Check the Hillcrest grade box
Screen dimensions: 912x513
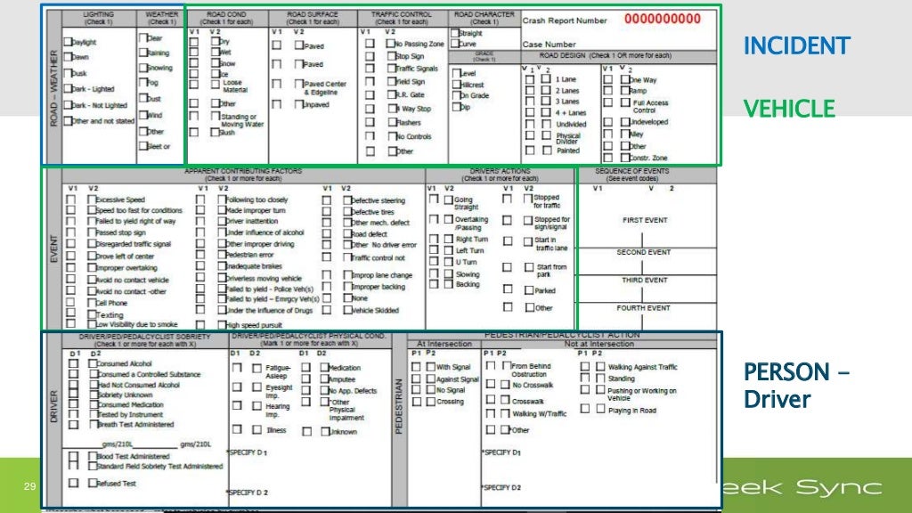click(x=457, y=85)
